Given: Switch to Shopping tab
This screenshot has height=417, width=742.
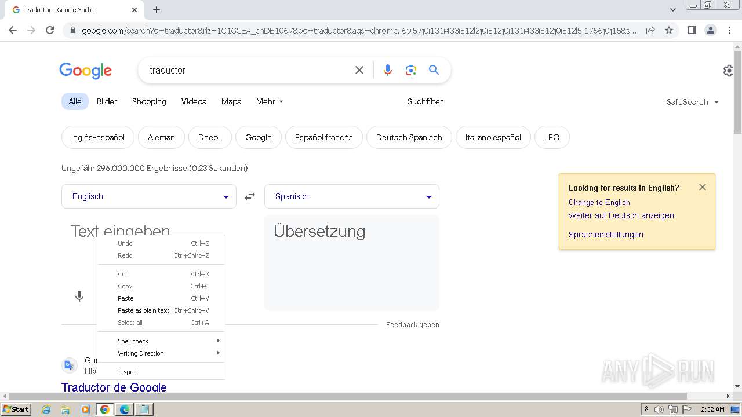Looking at the screenshot, I should pos(149,101).
